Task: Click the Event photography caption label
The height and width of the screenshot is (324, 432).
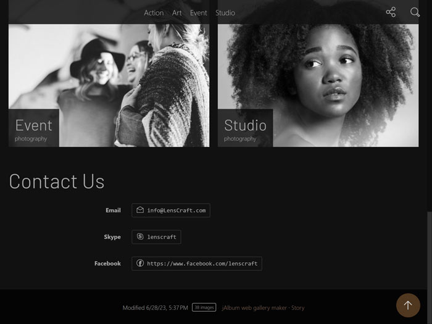Action: pos(33,130)
